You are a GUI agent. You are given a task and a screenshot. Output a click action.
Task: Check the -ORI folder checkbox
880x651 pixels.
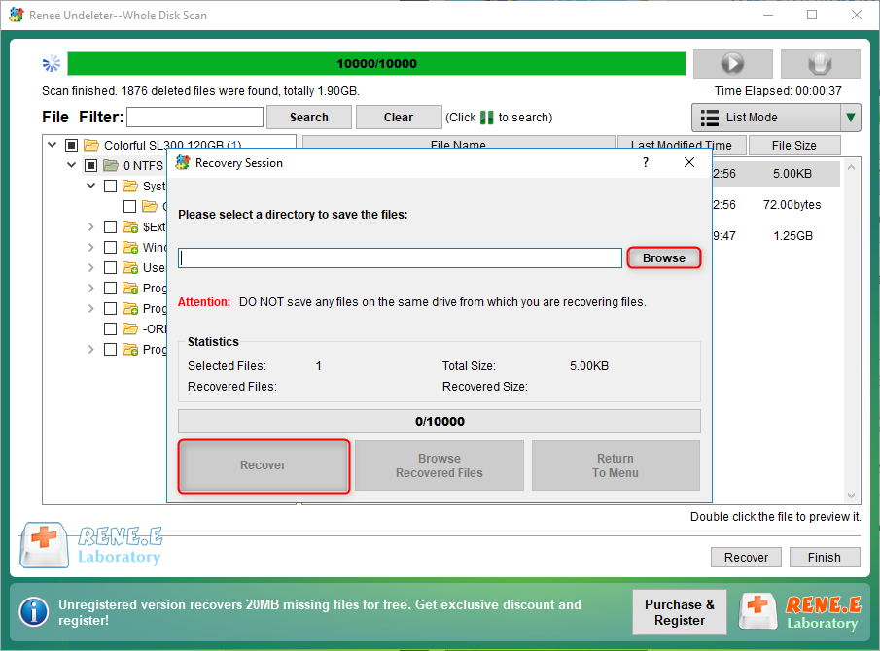[x=110, y=329]
